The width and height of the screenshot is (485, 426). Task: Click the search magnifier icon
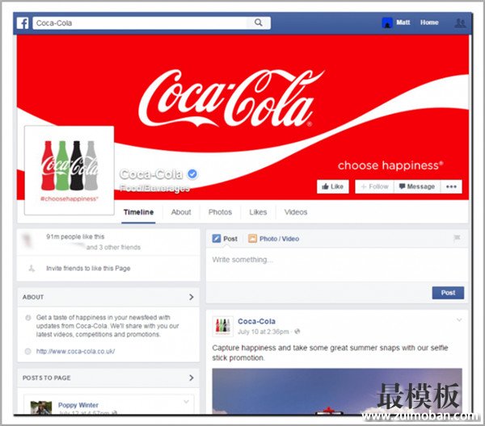259,23
